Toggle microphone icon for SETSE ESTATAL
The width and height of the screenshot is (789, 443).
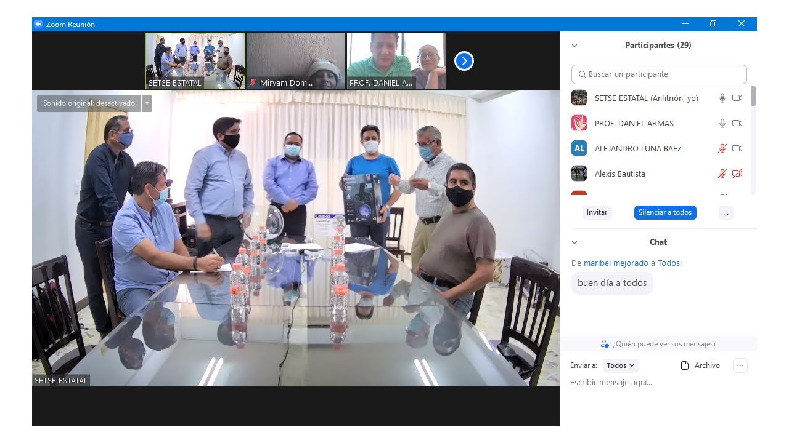click(x=722, y=98)
